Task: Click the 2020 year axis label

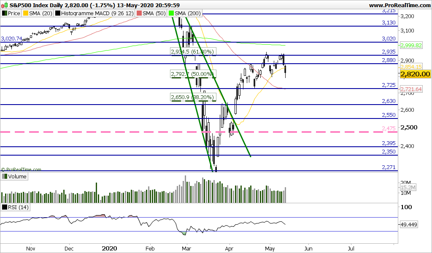Action: [x=109, y=249]
